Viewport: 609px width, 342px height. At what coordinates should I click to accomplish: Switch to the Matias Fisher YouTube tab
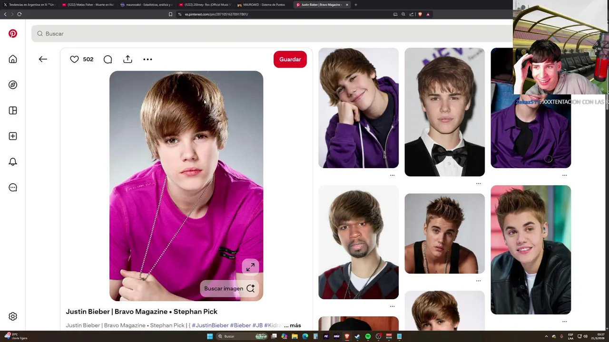(x=88, y=5)
